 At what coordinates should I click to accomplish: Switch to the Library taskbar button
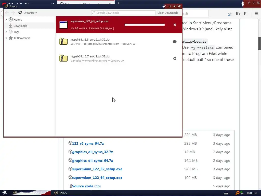tap(71, 193)
